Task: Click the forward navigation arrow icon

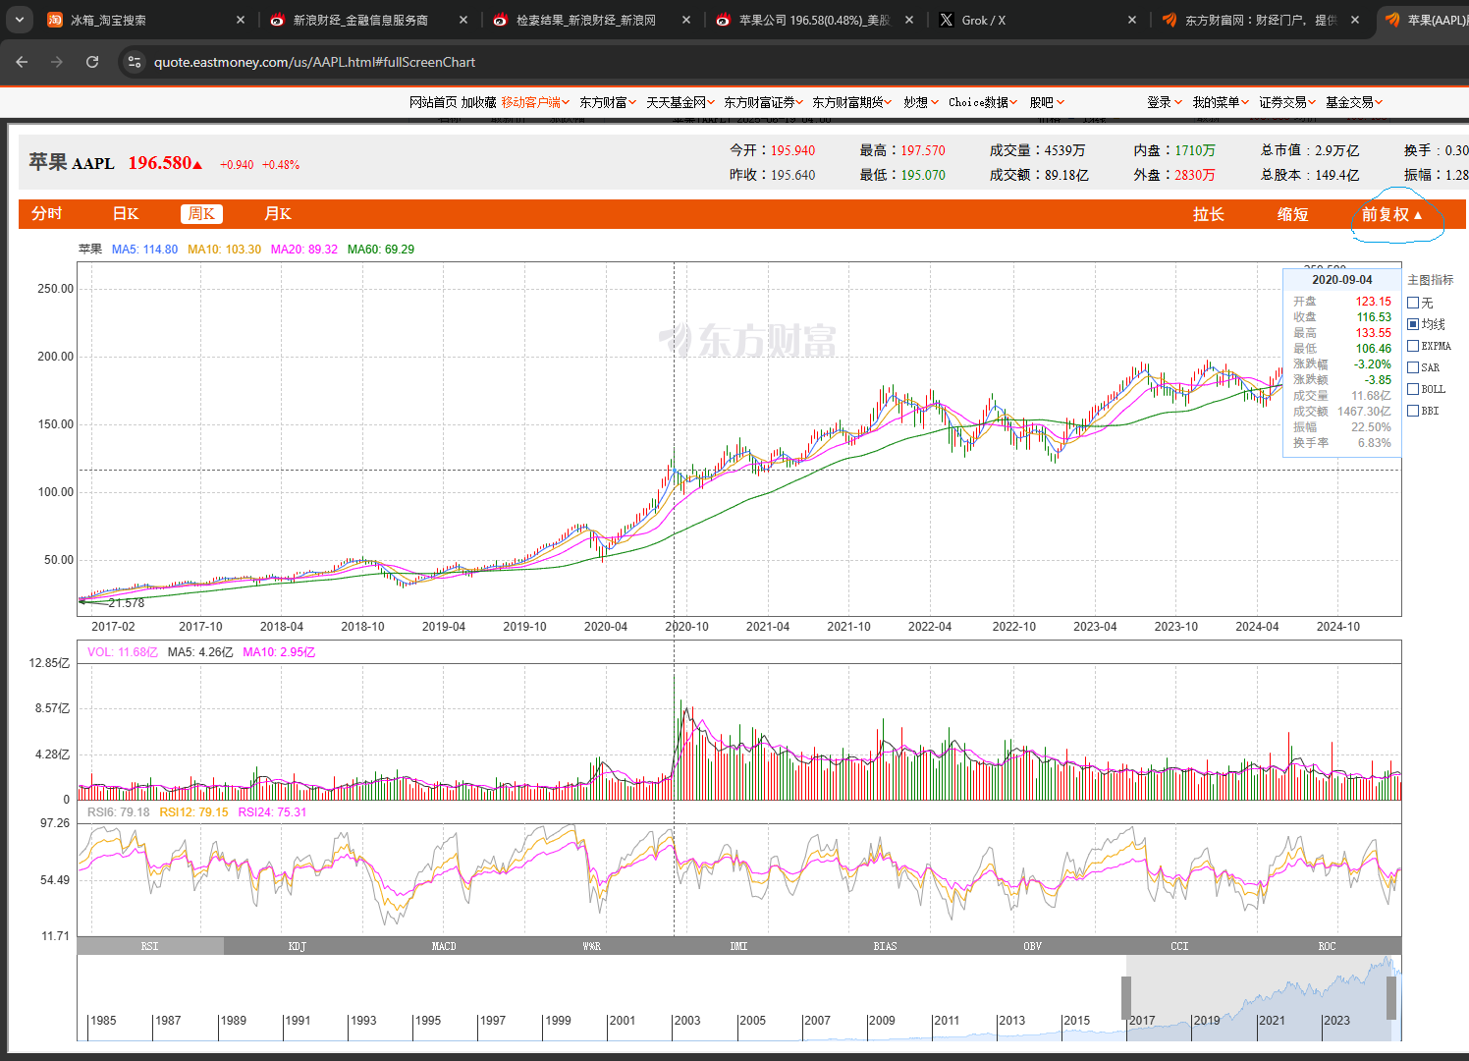Action: coord(57,62)
